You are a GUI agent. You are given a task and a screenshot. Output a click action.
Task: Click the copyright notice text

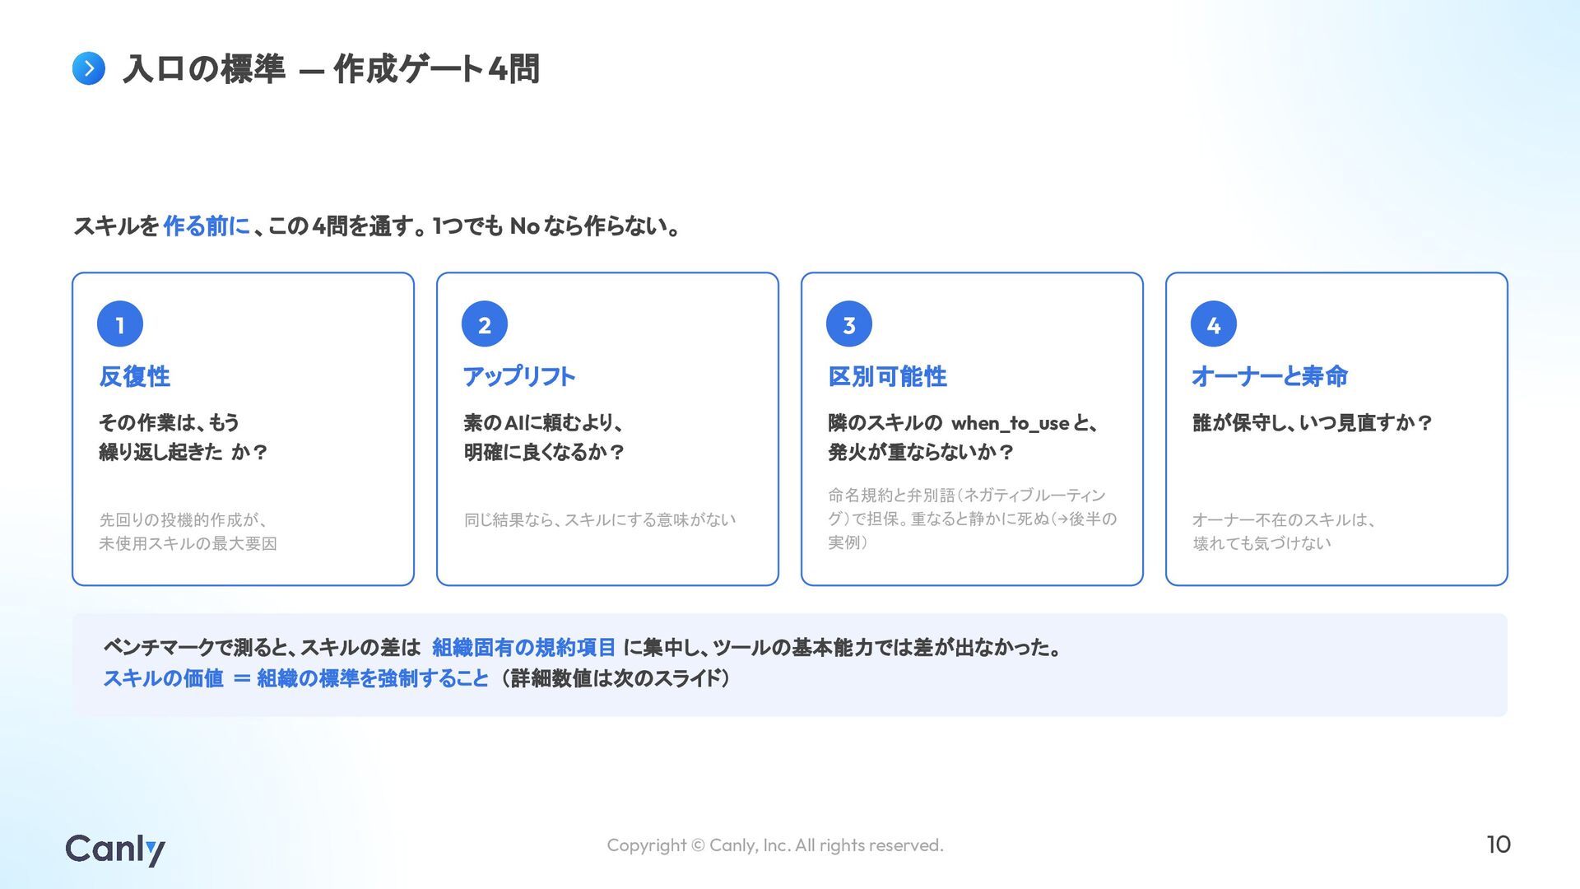click(x=775, y=845)
